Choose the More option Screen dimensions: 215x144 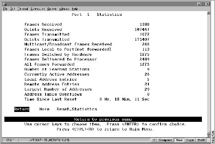click(44, 109)
